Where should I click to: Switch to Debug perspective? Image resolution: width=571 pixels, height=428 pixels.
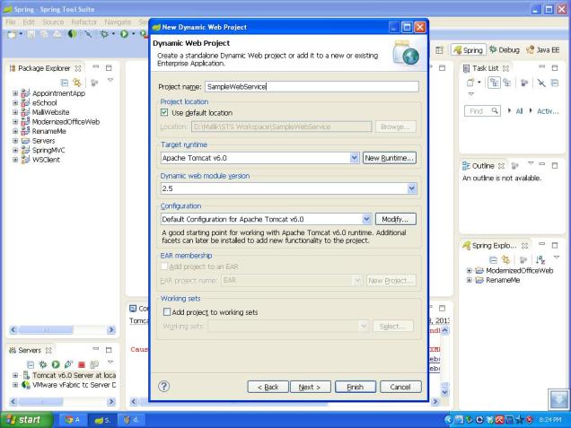click(505, 50)
